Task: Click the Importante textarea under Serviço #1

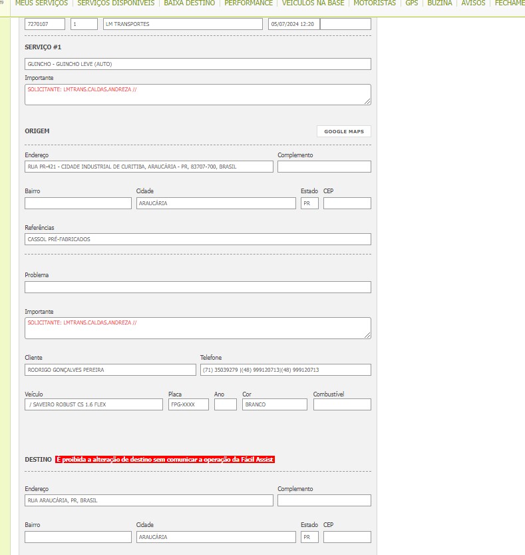Action: [x=198, y=95]
